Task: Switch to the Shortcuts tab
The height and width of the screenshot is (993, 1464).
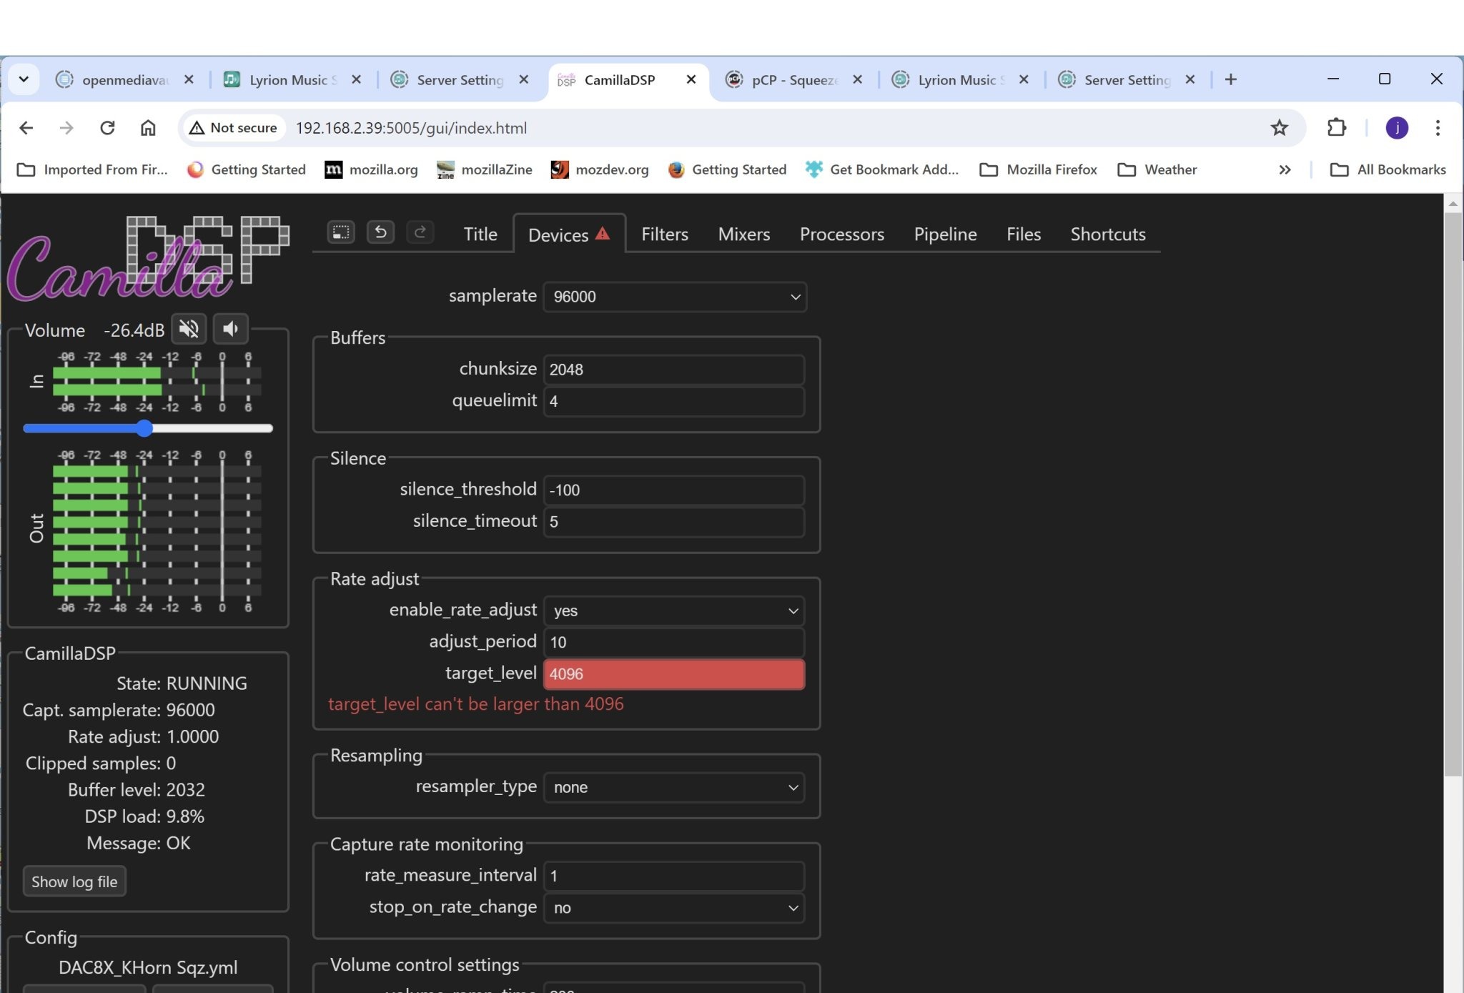Action: click(1108, 234)
